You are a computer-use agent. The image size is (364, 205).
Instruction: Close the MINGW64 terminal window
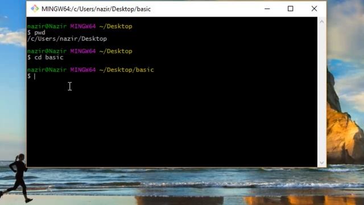(x=314, y=9)
